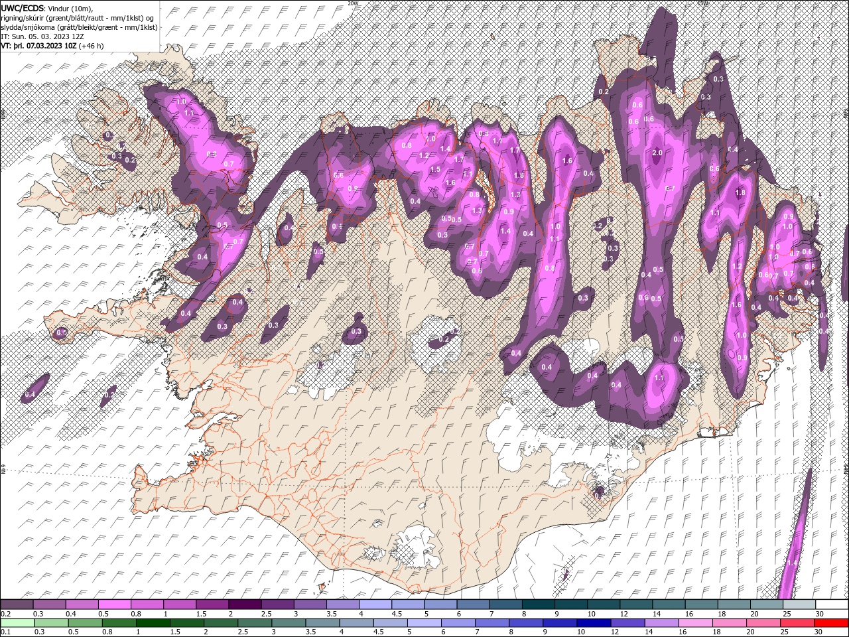This screenshot has height=637, width=849.
Task: Click the 0.1 label in the rain legend row
Action: (x=5, y=632)
